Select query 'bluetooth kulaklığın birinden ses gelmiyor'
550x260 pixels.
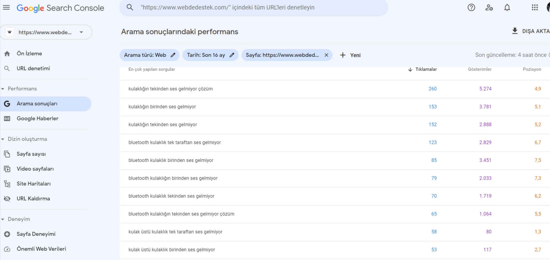tap(173, 178)
